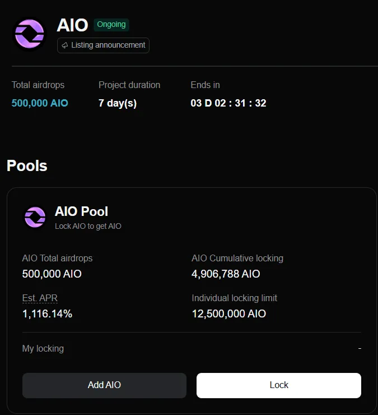Click the 500,000 AIO total airdrops value
Viewport: 378px width, 415px height.
pos(40,103)
